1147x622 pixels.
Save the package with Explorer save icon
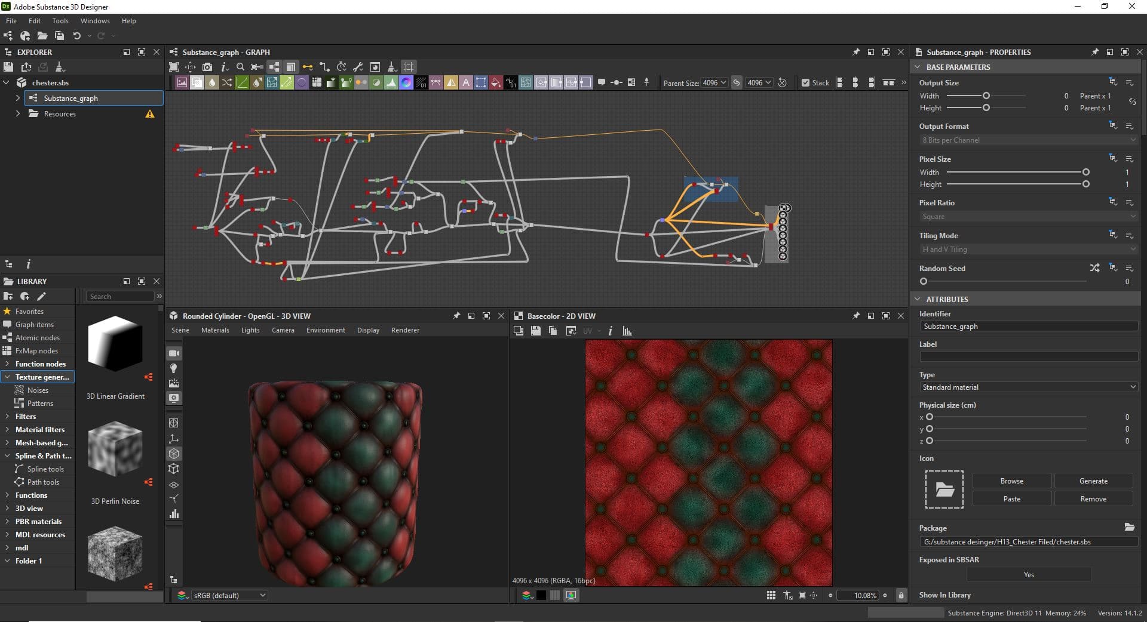click(x=8, y=67)
